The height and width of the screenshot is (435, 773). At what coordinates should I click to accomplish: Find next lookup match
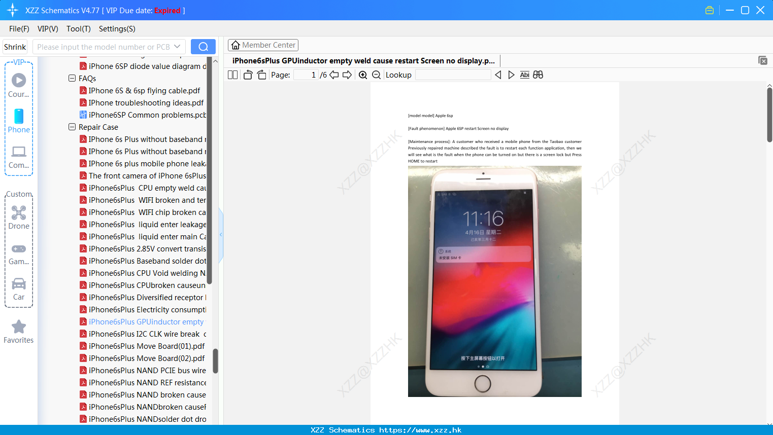[x=511, y=75]
